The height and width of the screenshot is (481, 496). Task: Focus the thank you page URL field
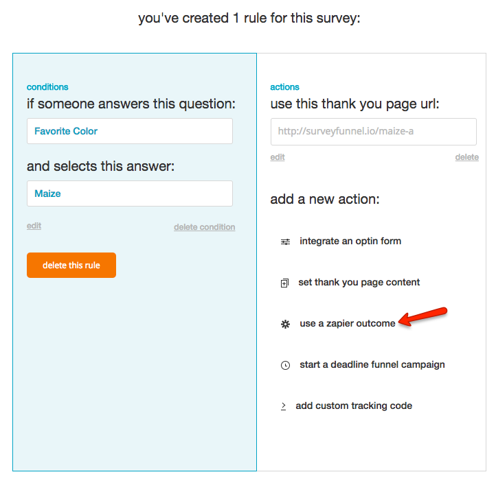coord(374,131)
